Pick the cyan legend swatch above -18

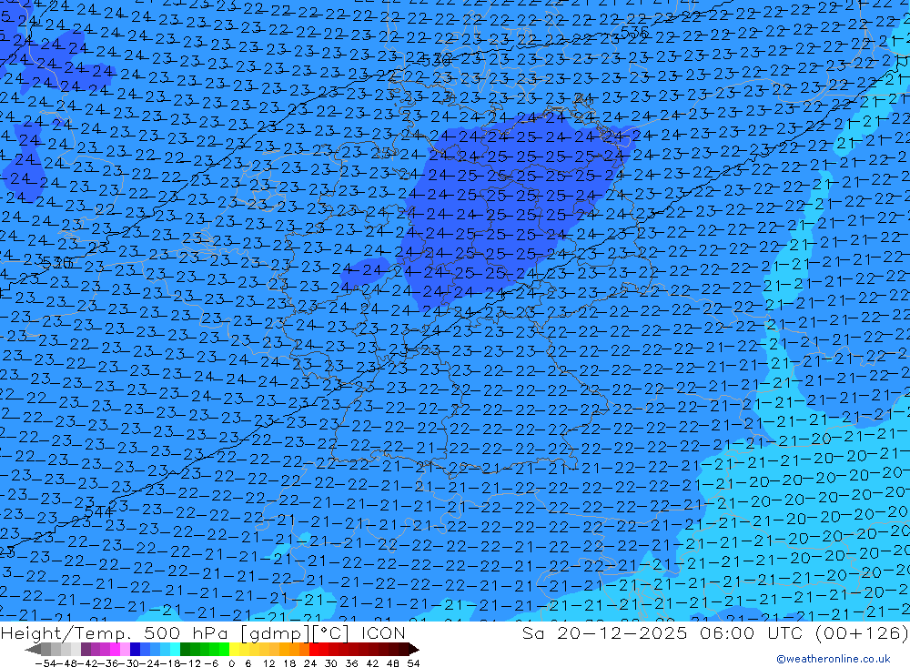coord(175,649)
